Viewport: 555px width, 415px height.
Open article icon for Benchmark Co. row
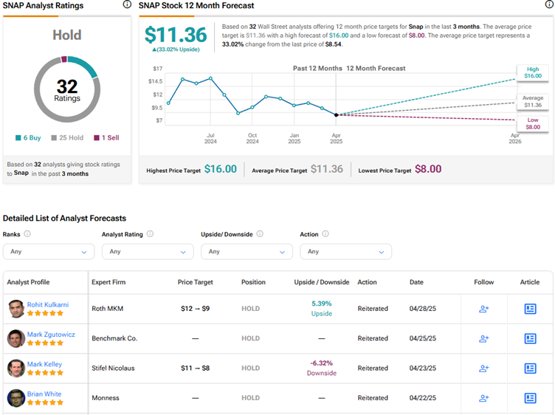[530, 338]
